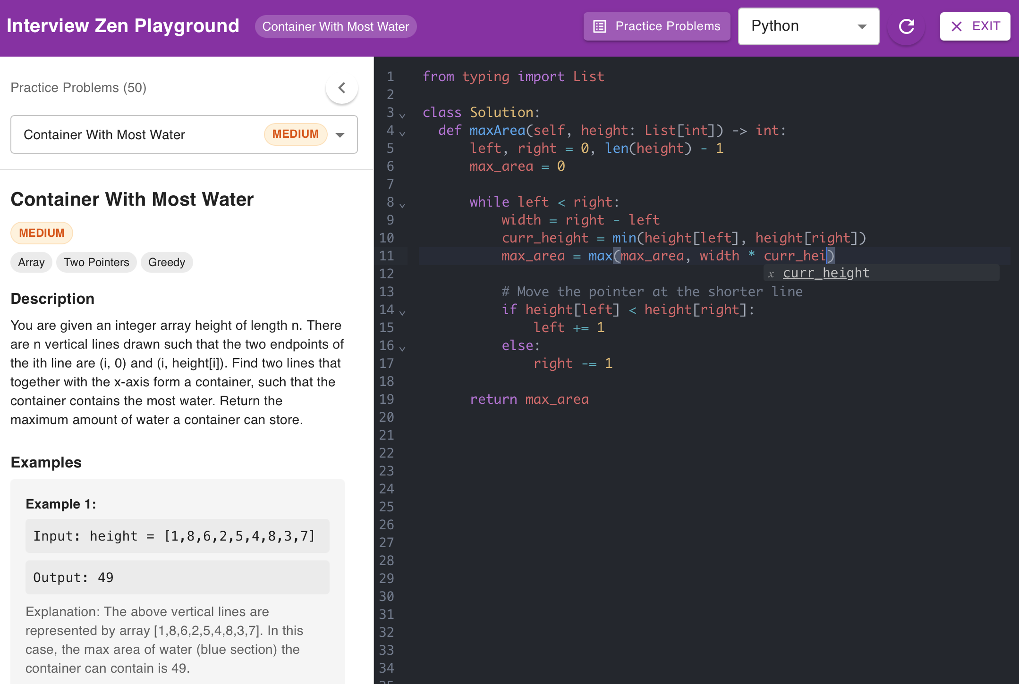
Task: Collapse the if statement fold arrow on line 14
Action: tap(403, 312)
